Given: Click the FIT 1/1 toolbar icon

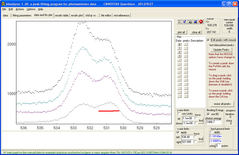Looking at the screenshot, I should (x=179, y=22).
